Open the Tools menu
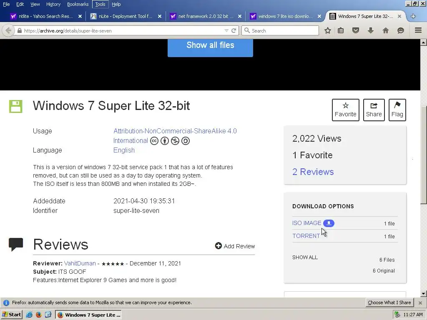This screenshot has width=427, height=320. coord(100,4)
